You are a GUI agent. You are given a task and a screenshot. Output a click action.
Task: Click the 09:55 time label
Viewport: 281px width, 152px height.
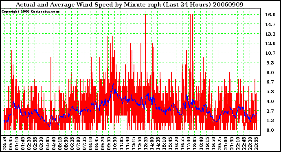click(109, 143)
